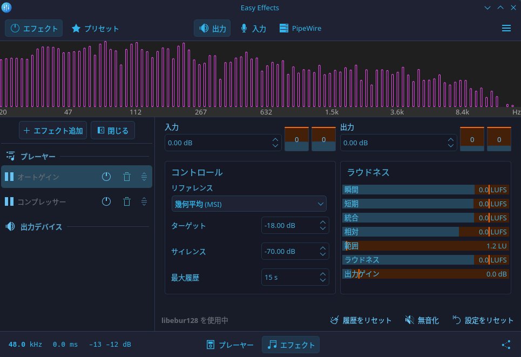Increase the サイレンス value with up arrow
This screenshot has width=521, height=357.
coord(323,248)
